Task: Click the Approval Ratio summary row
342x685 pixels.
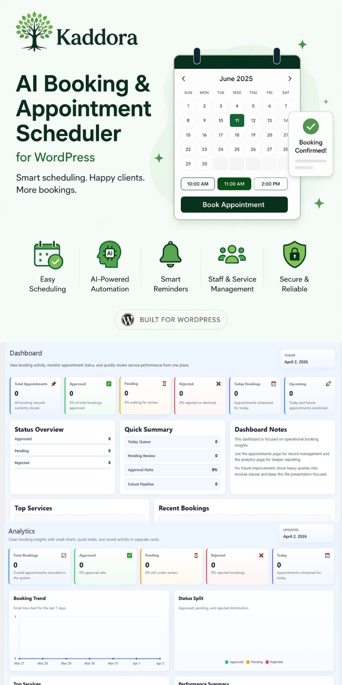Action: point(173,470)
